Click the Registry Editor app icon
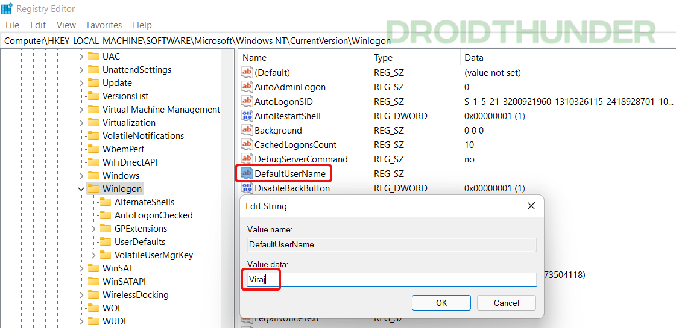Viewport: 676px width, 328px height. [7, 8]
